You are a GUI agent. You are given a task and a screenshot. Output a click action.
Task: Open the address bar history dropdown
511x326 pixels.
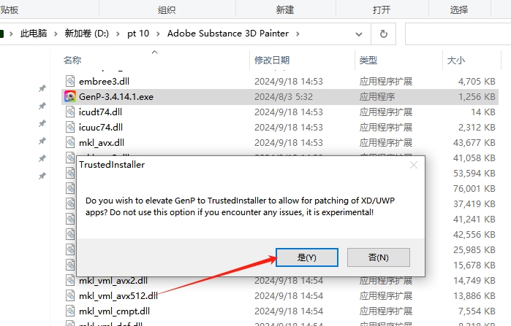point(359,34)
